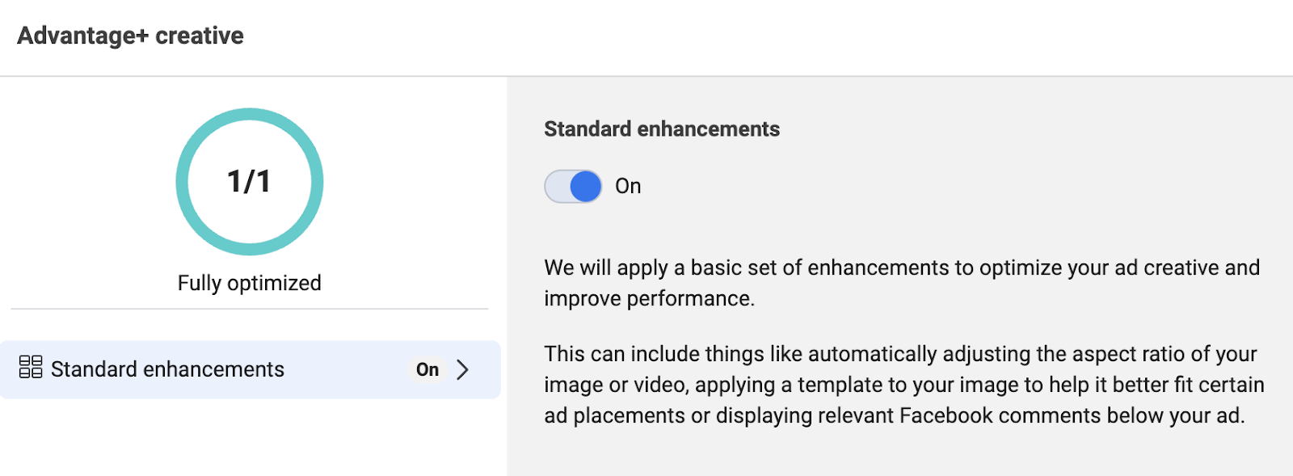
Task: Click the grey track of the toggle
Action: pyautogui.click(x=557, y=187)
